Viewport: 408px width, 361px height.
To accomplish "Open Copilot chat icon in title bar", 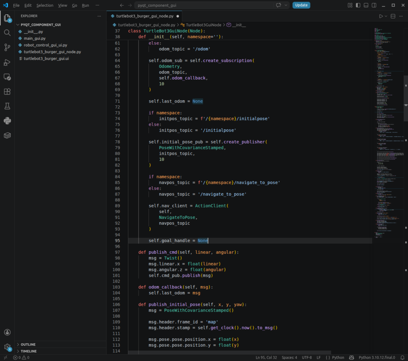I will pos(279,5).
